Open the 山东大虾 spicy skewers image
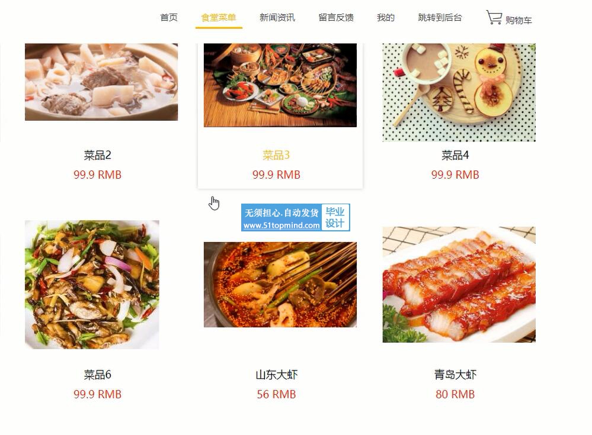 tap(280, 285)
